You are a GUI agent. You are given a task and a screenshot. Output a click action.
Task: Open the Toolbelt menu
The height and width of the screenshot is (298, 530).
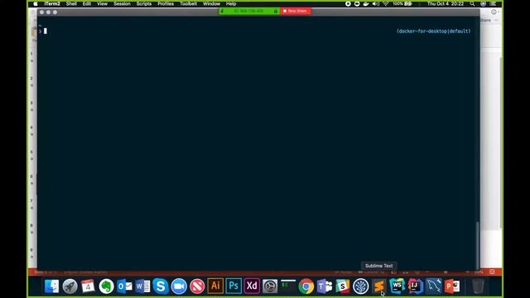tap(188, 3)
